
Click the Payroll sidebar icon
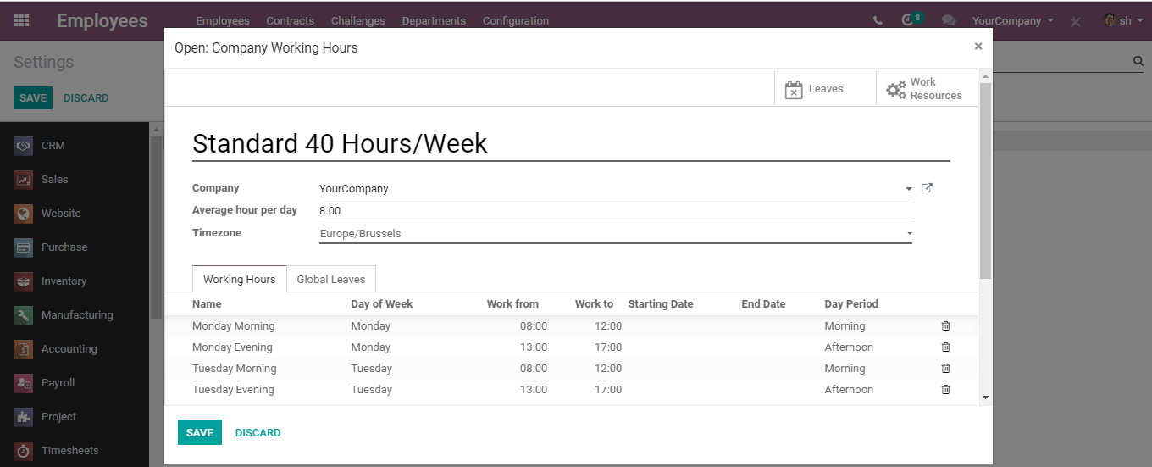tap(24, 383)
